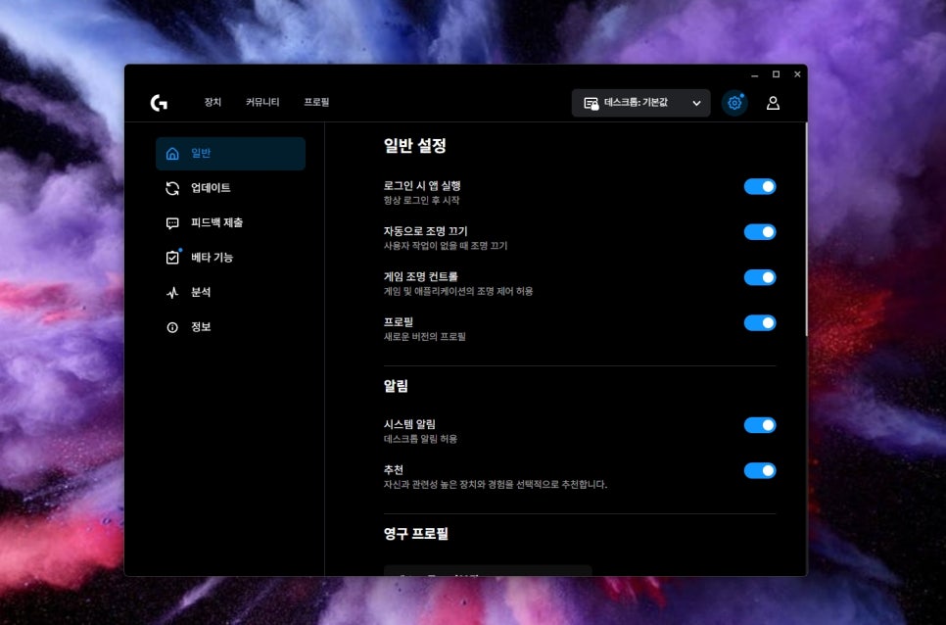Viewport: 946px width, 625px height.
Task: Click the speech bubble icon for 피드백 제출
Action: [x=173, y=223]
